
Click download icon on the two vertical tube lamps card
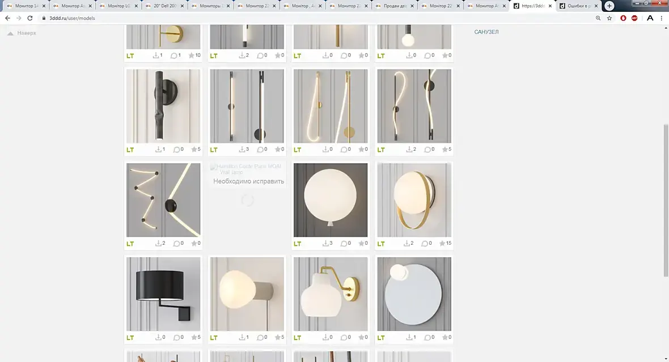tap(242, 149)
